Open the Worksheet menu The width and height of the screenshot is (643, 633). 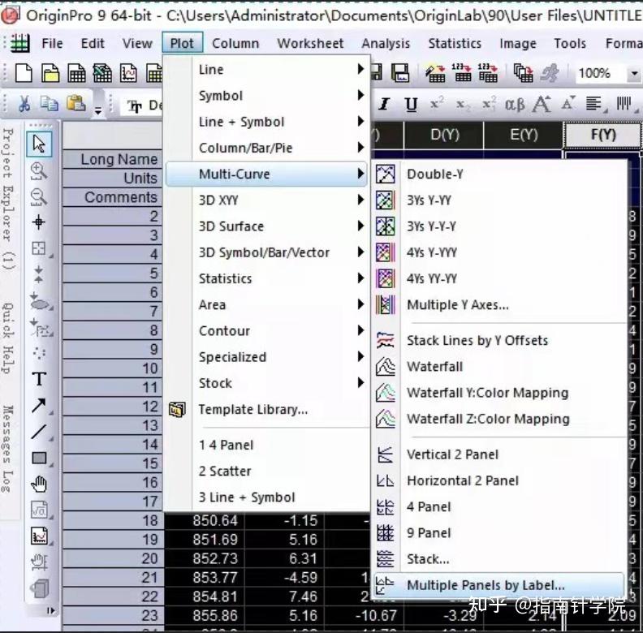[x=310, y=43]
